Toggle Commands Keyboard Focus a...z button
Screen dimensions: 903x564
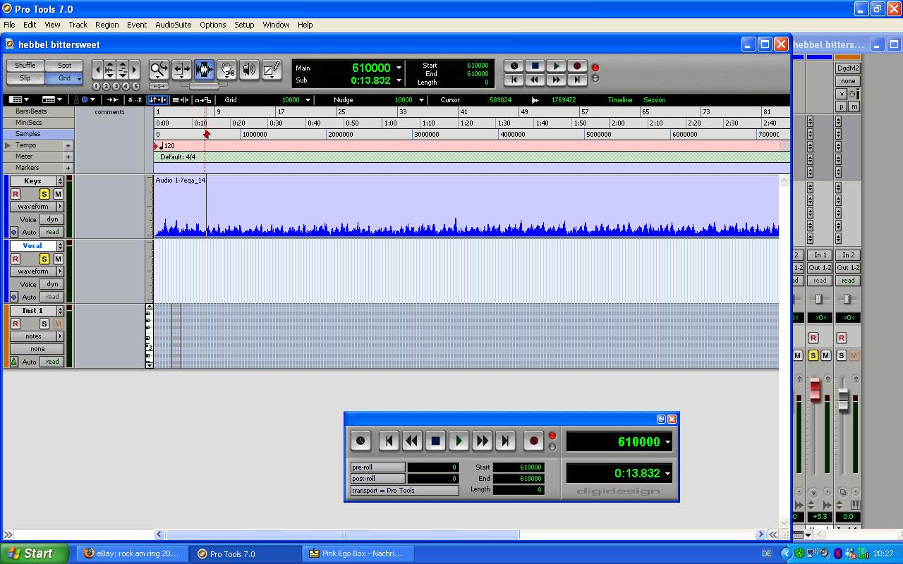pyautogui.click(x=135, y=100)
